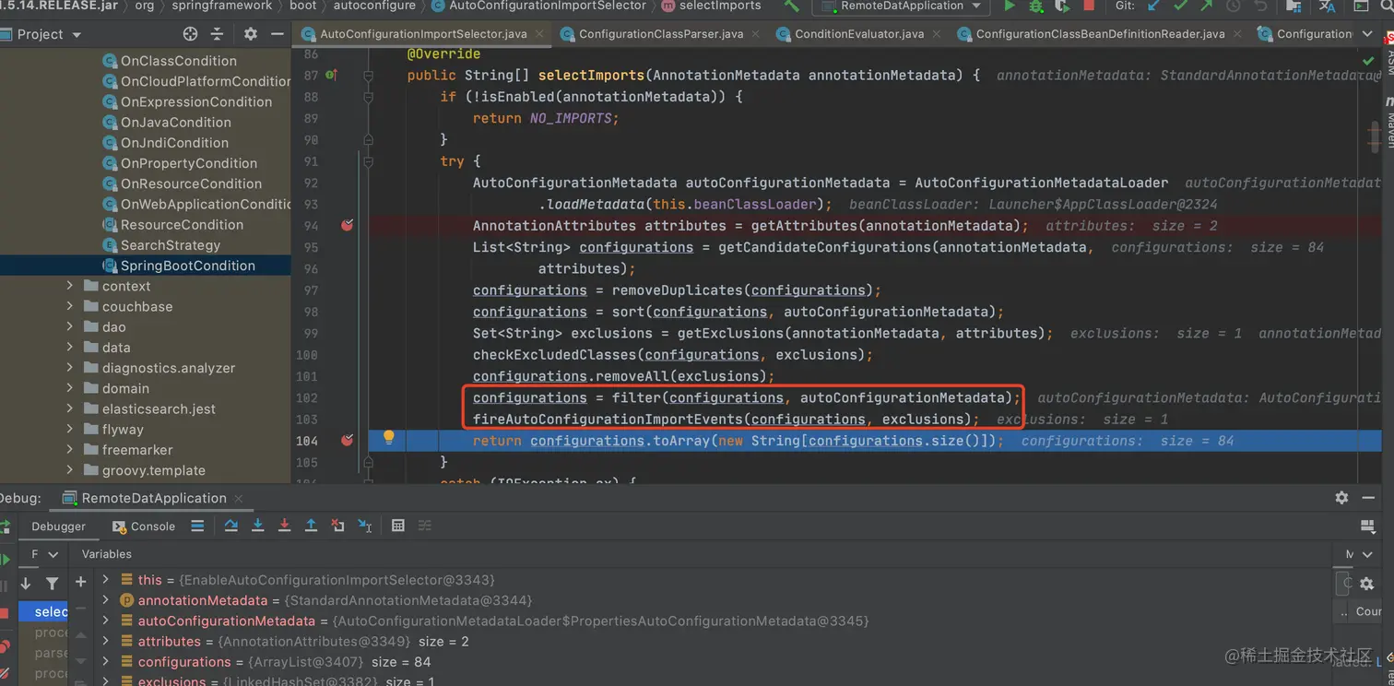1394x686 pixels.
Task: Expand the 'this' variable node
Action: tap(106, 580)
